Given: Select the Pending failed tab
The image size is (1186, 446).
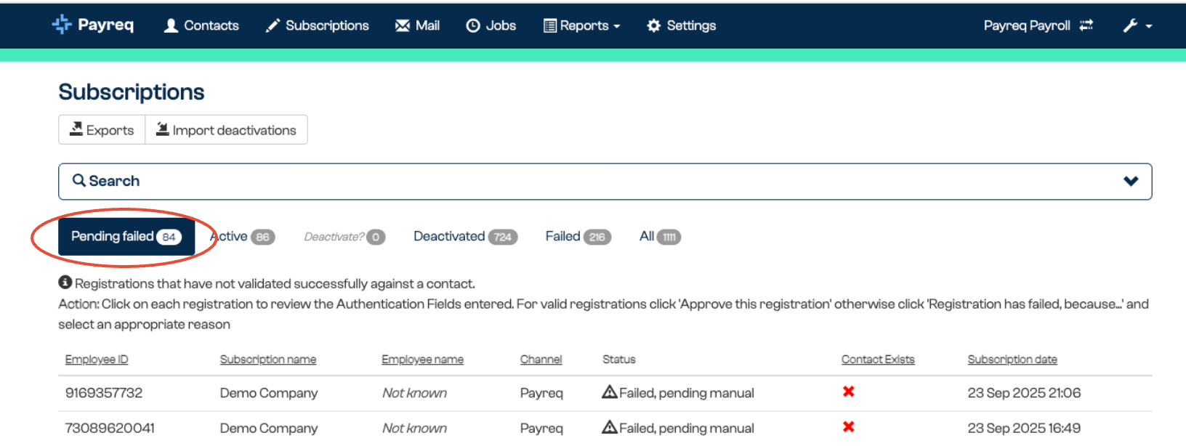Looking at the screenshot, I should tap(126, 237).
